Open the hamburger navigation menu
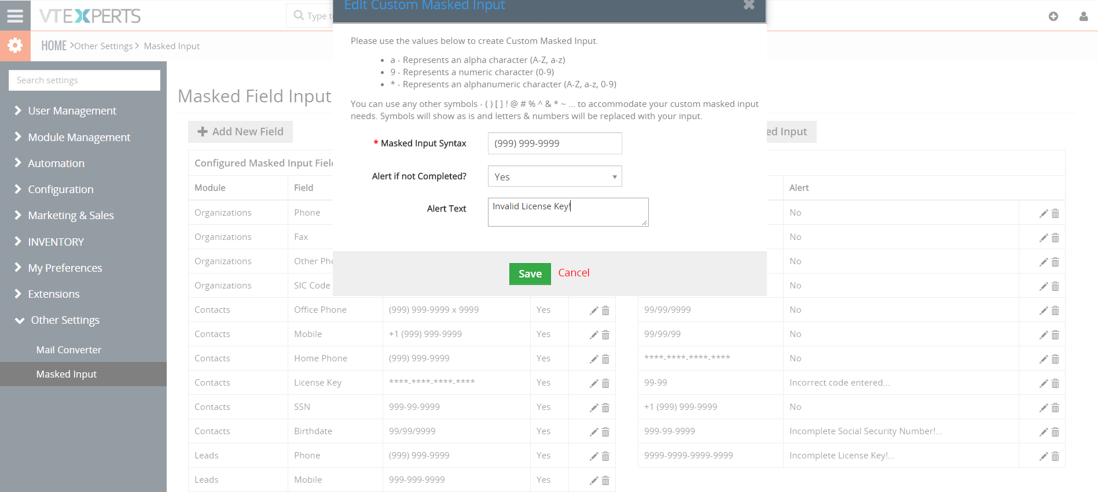Screen dimensions: 1098x492 (15, 16)
